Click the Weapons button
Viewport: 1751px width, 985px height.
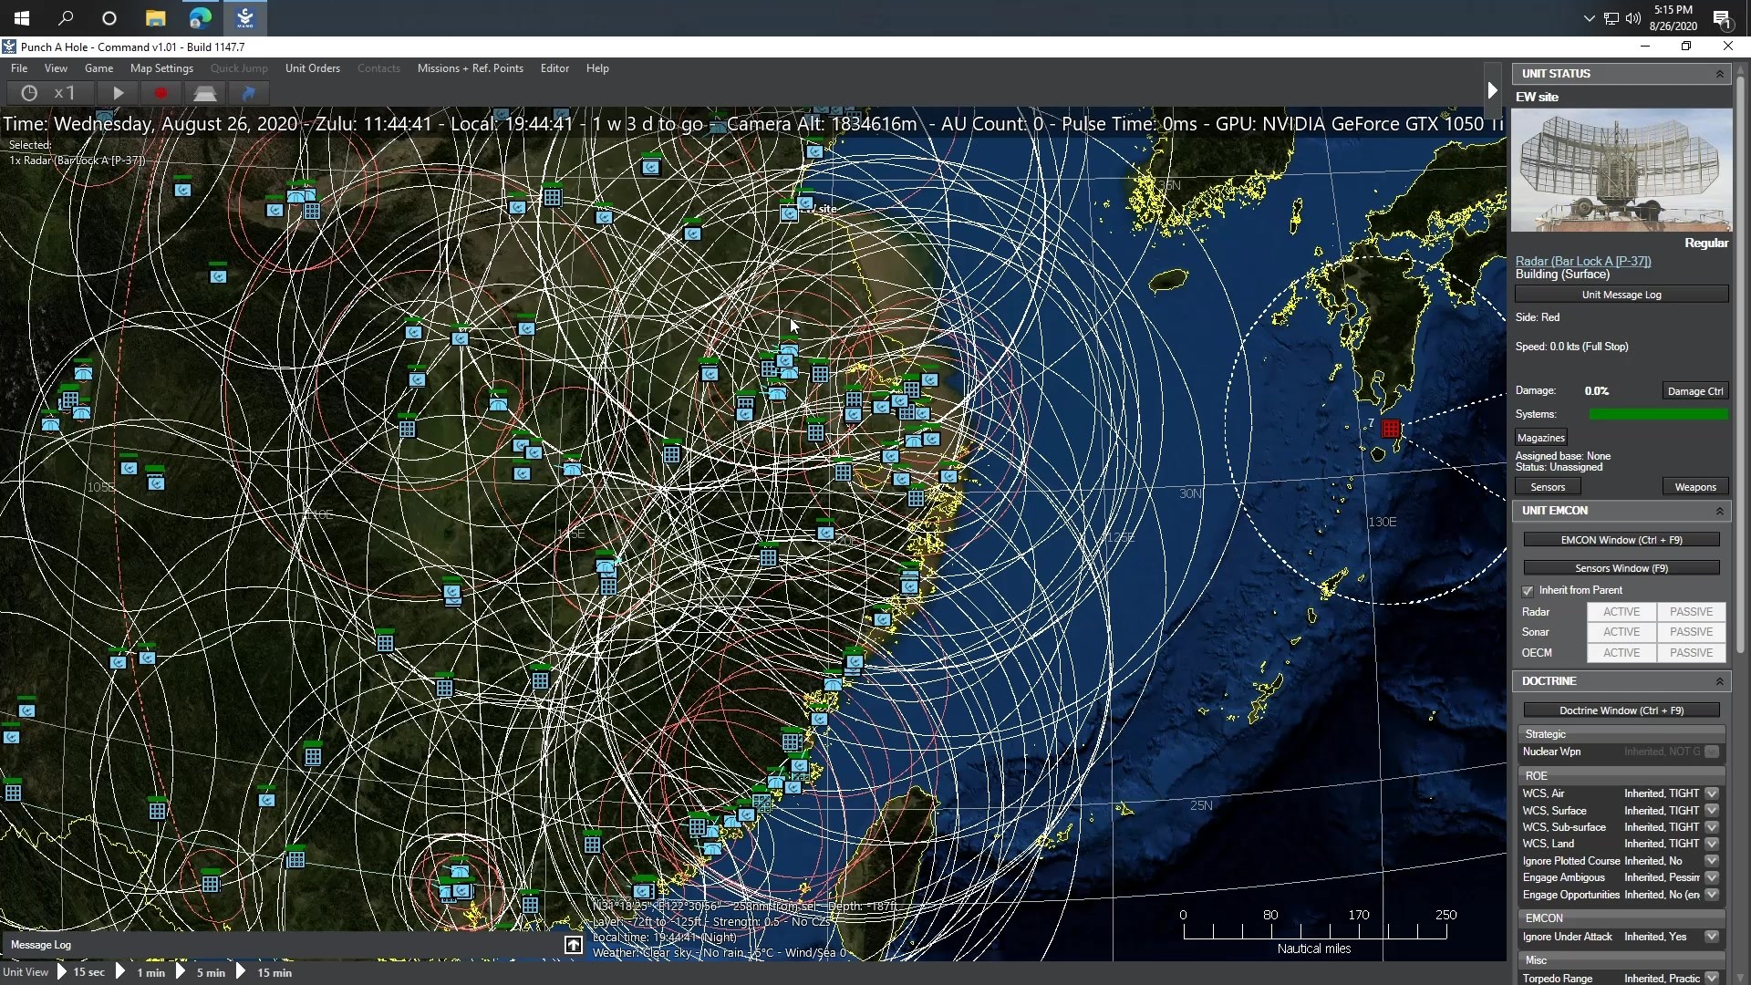coord(1695,487)
